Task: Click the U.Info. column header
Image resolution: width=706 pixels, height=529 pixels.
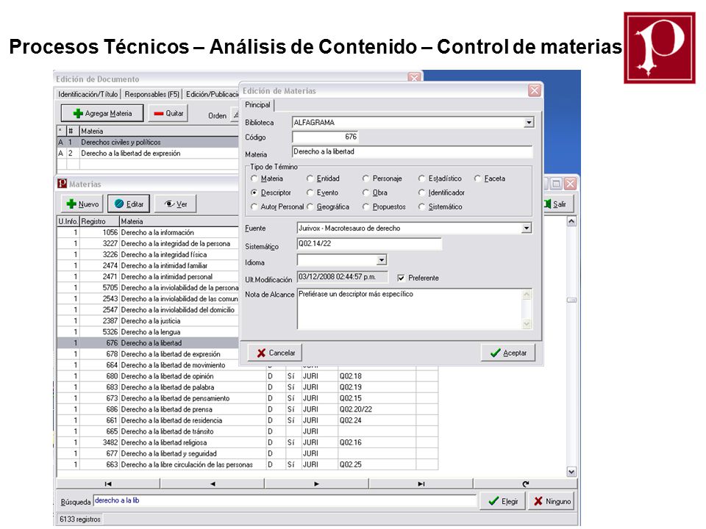Action: (68, 221)
